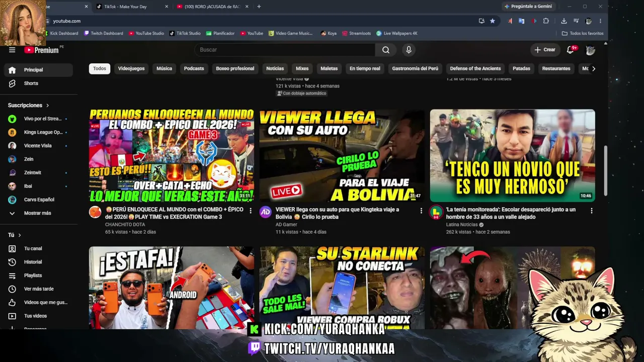This screenshot has width=644, height=362.
Task: Click the YouTube Premium logo
Action: click(x=42, y=50)
